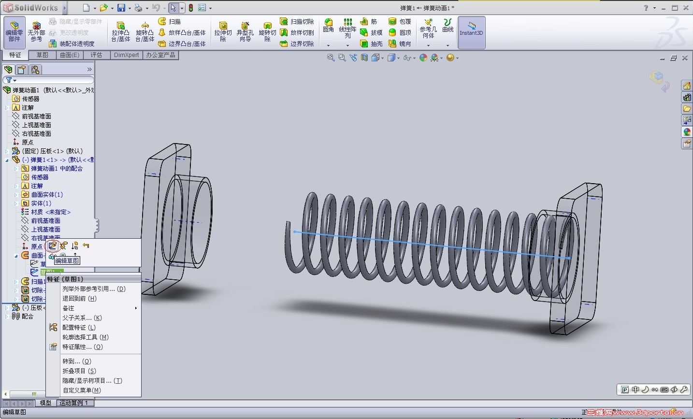This screenshot has height=419, width=693.
Task: Click Assembly Transparency (装配体透明度)
Action: [72, 43]
